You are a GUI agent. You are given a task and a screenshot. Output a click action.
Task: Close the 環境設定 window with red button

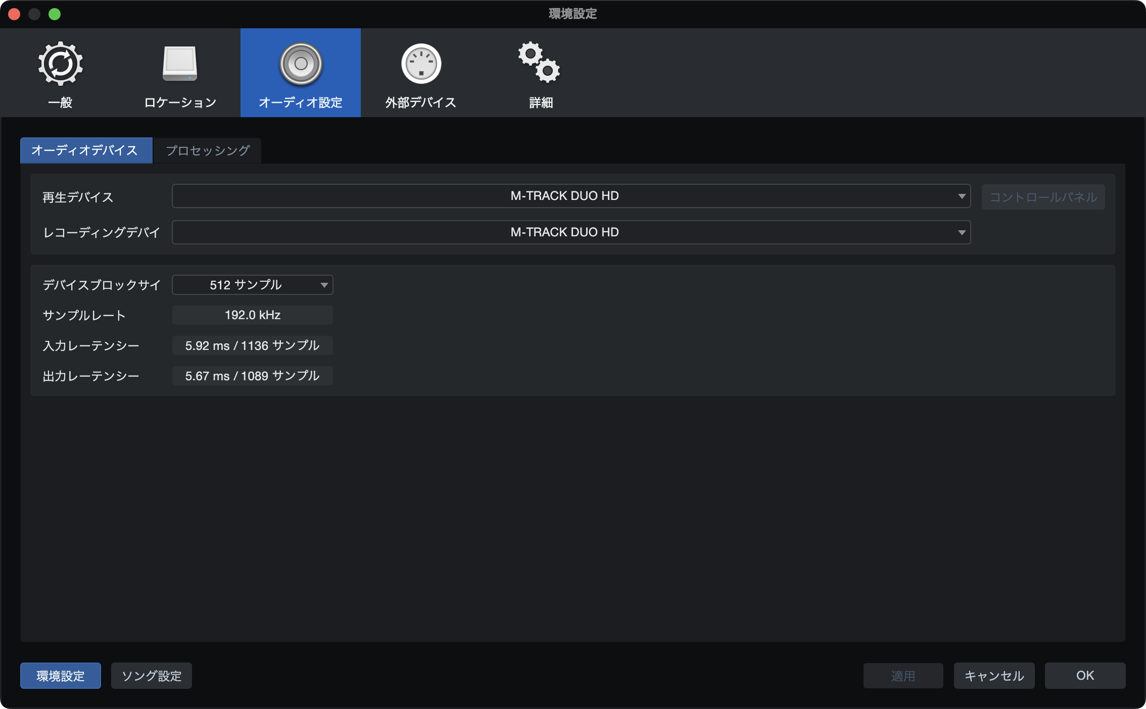(x=14, y=14)
